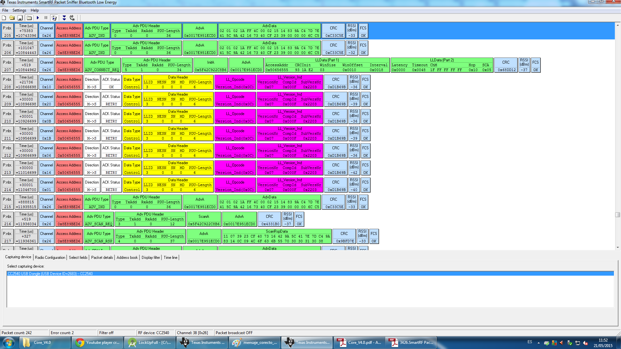Open Core_V4.0 folder in taskbar
The height and width of the screenshot is (349, 621).
[x=45, y=343]
